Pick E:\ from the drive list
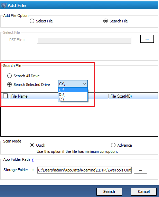Viewport: 159px width, 197px height. click(x=73, y=99)
